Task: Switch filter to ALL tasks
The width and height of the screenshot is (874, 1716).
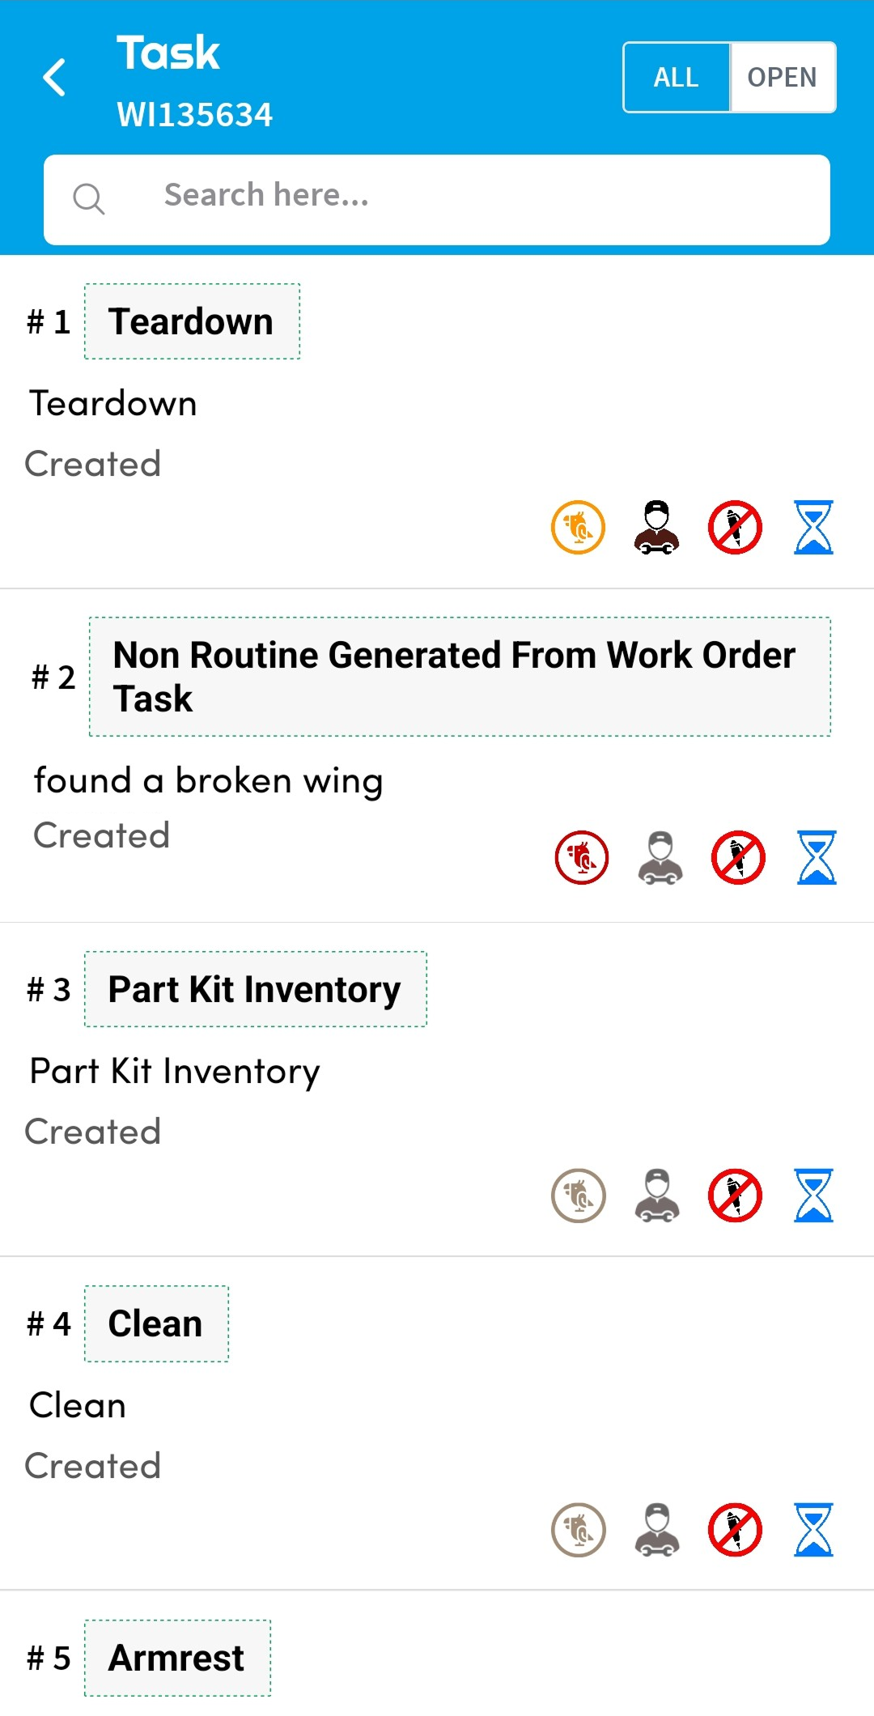Action: click(x=677, y=78)
